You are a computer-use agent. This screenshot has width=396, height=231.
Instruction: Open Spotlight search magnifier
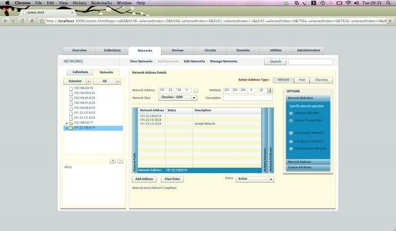click(x=389, y=2)
